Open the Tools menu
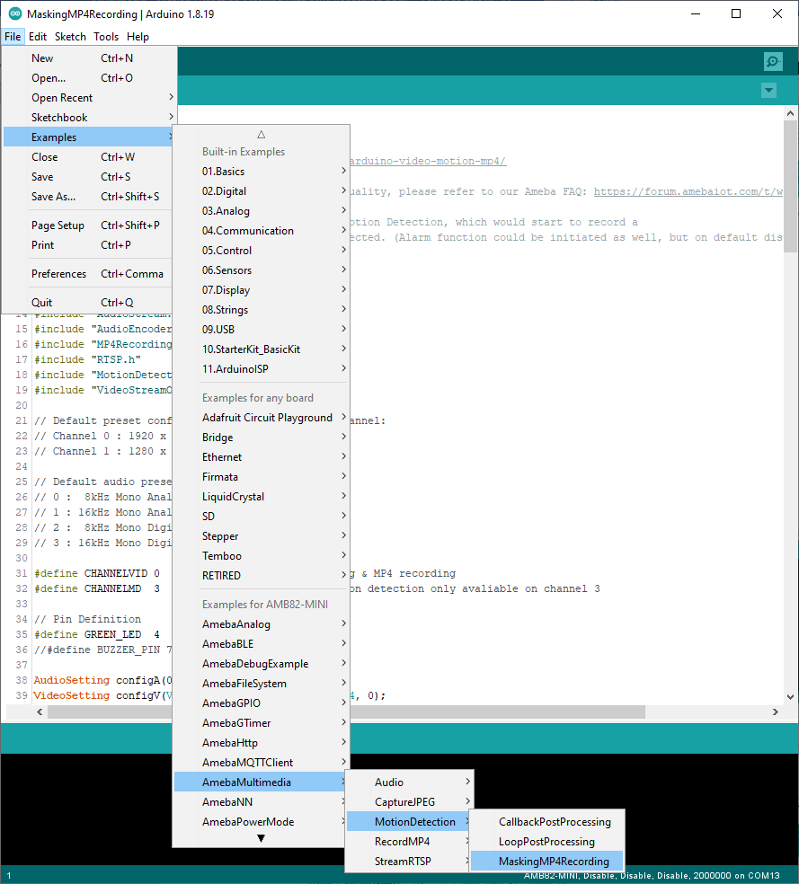This screenshot has height=884, width=799. [x=106, y=37]
